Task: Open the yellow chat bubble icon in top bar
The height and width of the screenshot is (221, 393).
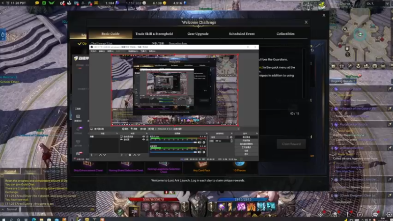Action: [x=37, y=3]
